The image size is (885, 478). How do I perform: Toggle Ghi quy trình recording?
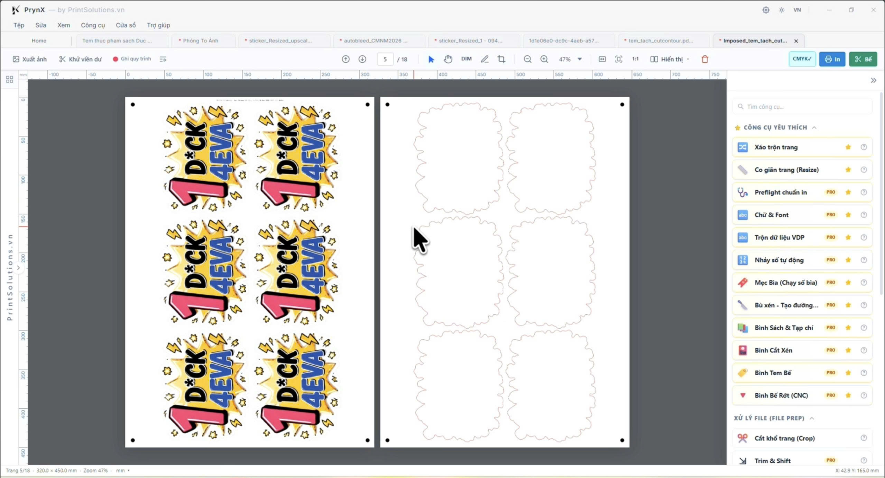click(132, 59)
